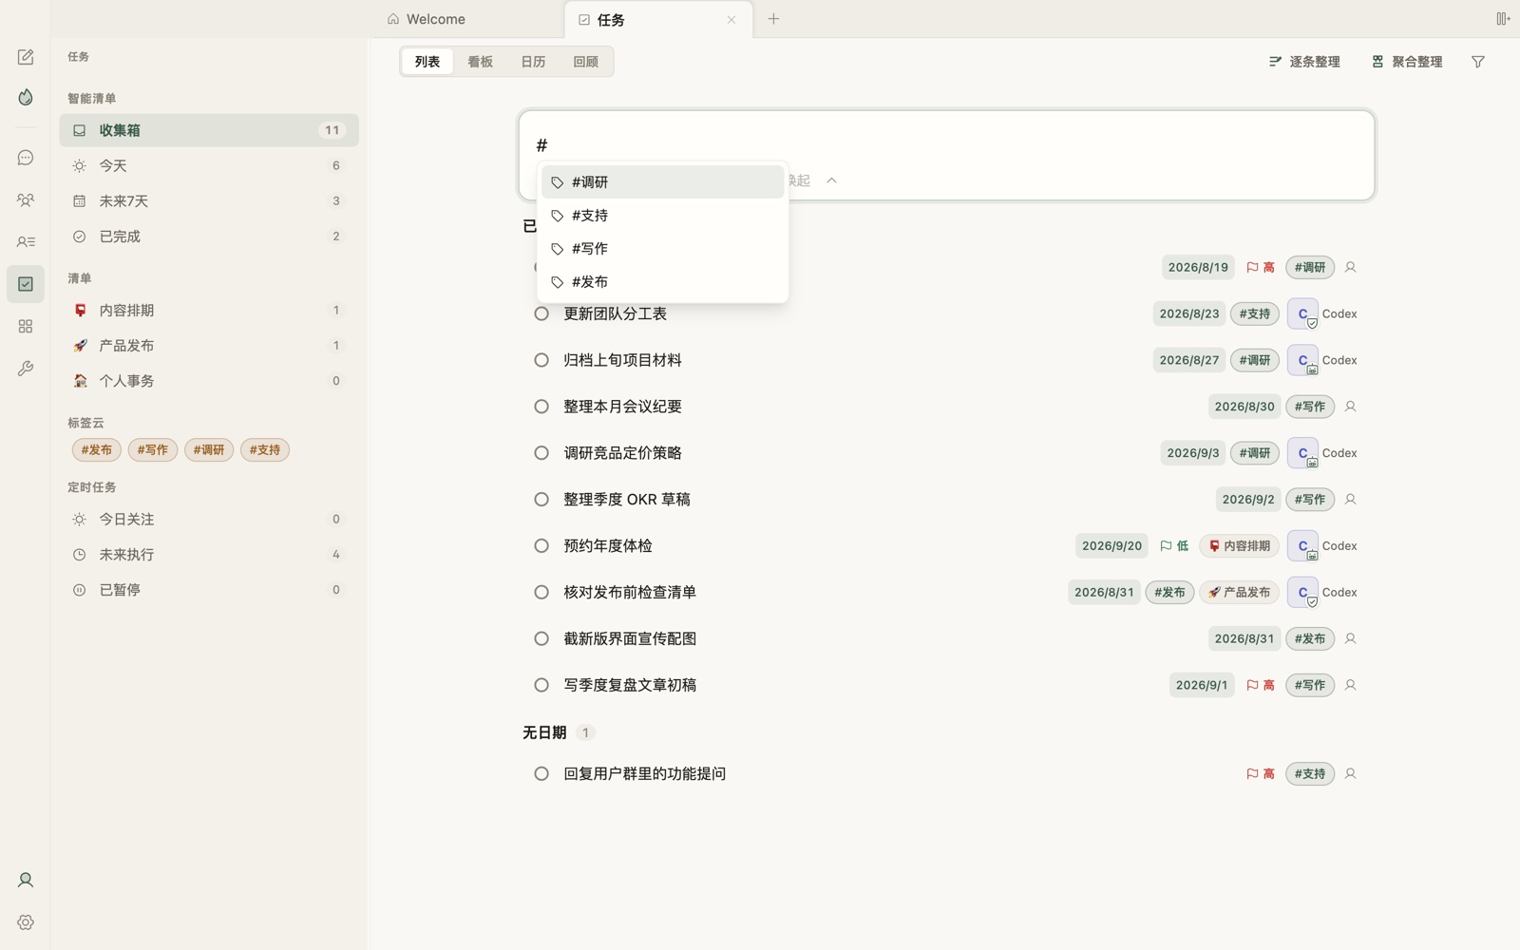Open the chat bubble icon in rail

[26, 158]
